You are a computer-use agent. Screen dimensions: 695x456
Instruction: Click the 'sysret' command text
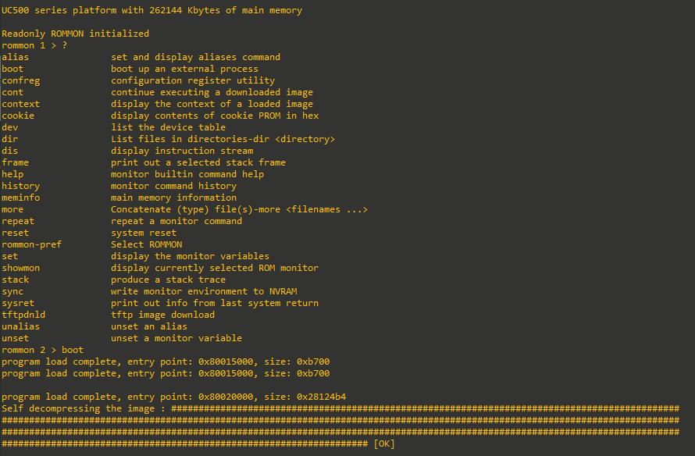(18, 303)
